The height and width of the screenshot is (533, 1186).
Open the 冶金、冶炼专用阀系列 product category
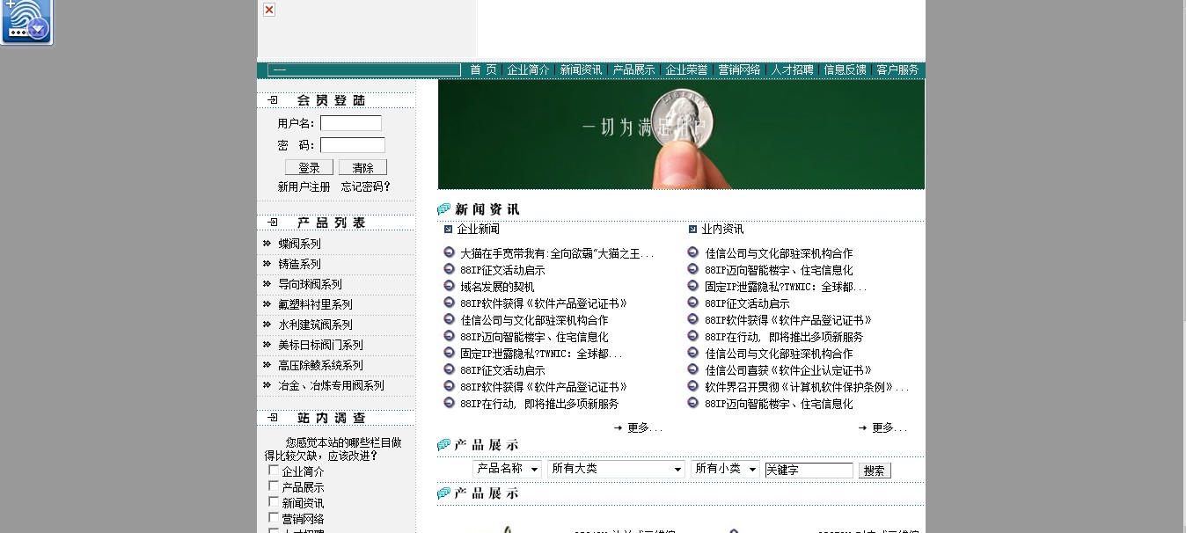point(332,385)
